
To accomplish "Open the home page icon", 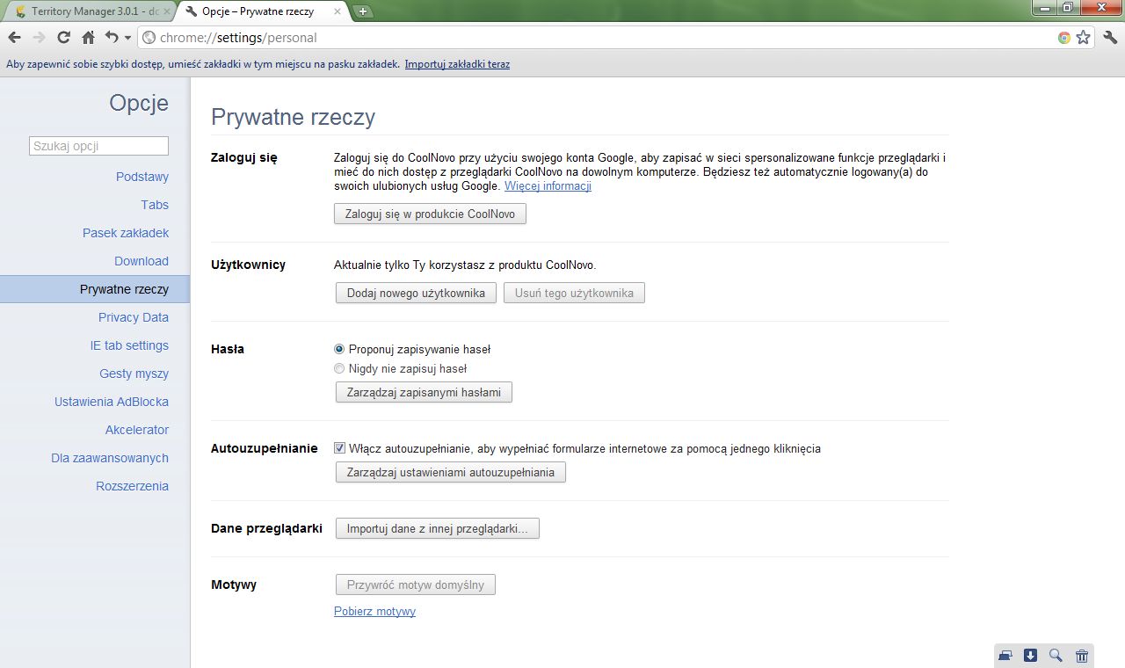I will click(x=88, y=38).
